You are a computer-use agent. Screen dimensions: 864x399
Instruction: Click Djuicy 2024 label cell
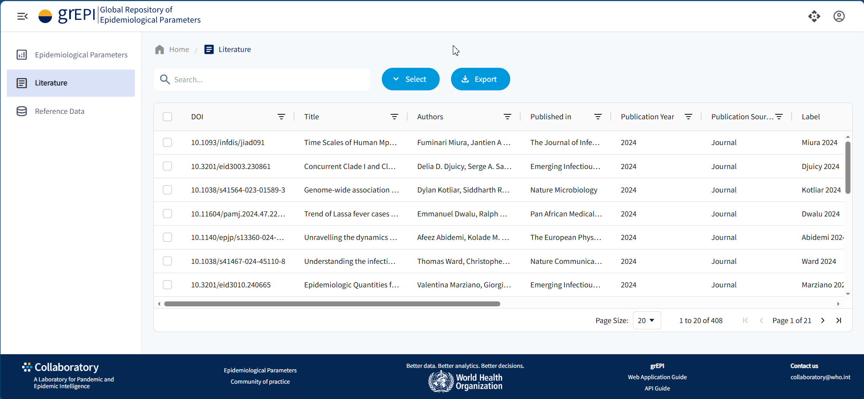pos(820,166)
